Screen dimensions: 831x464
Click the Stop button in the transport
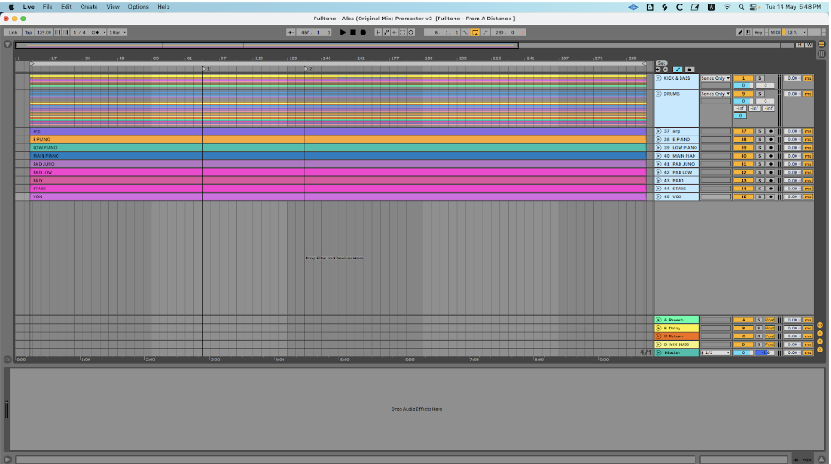click(353, 32)
